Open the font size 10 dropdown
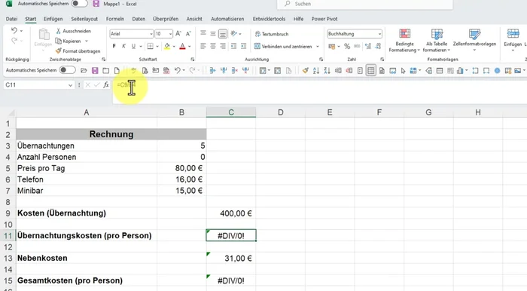The width and height of the screenshot is (527, 291). (170, 34)
